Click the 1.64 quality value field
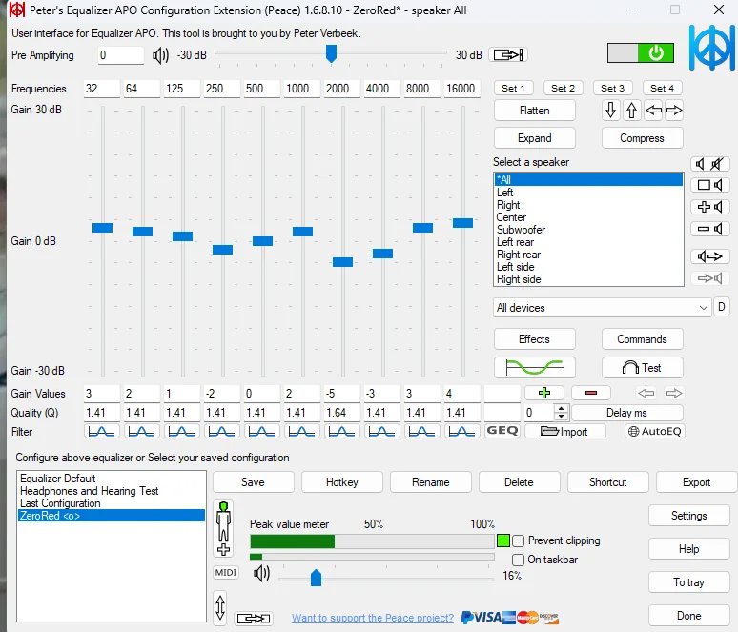738x632 pixels. 342,413
